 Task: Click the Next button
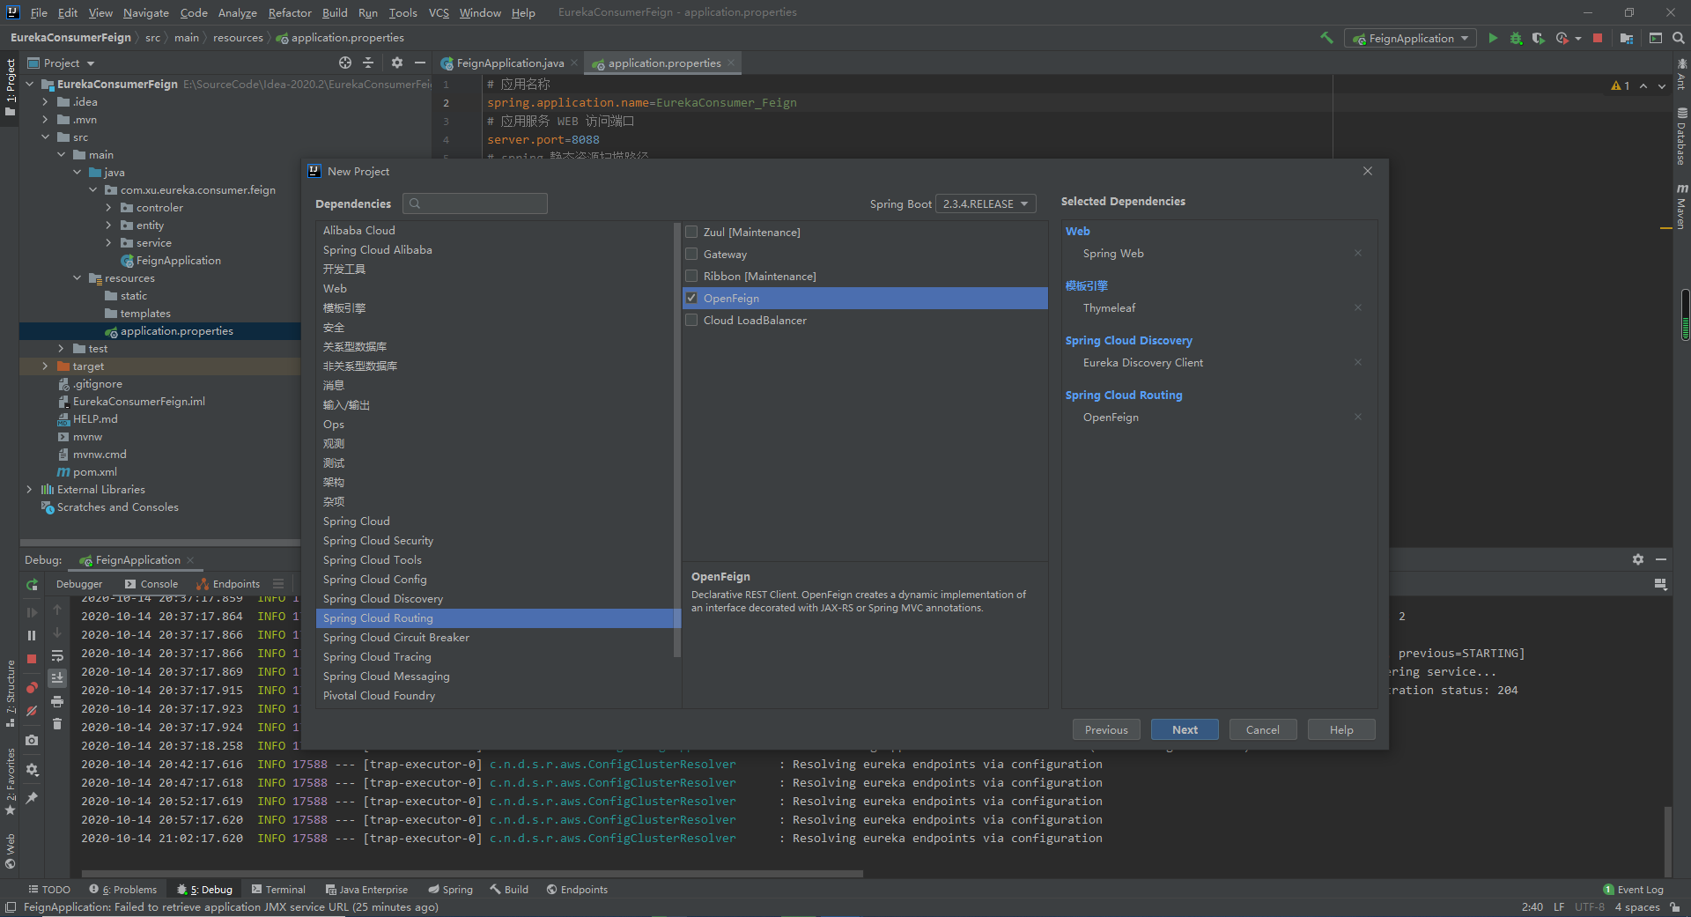pos(1185,729)
